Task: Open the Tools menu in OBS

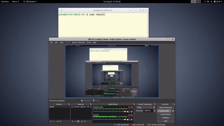Action: (x=89, y=42)
